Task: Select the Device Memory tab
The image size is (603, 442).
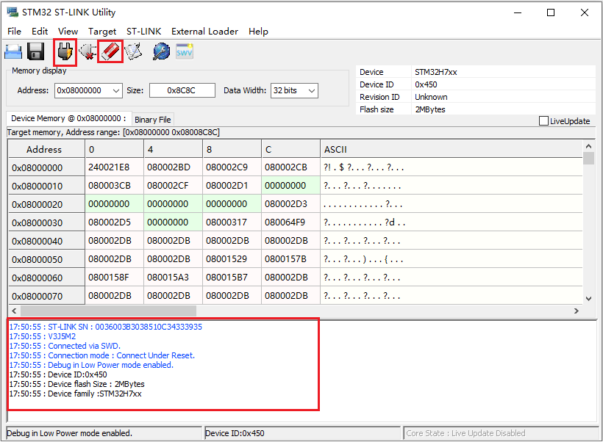Action: (67, 119)
